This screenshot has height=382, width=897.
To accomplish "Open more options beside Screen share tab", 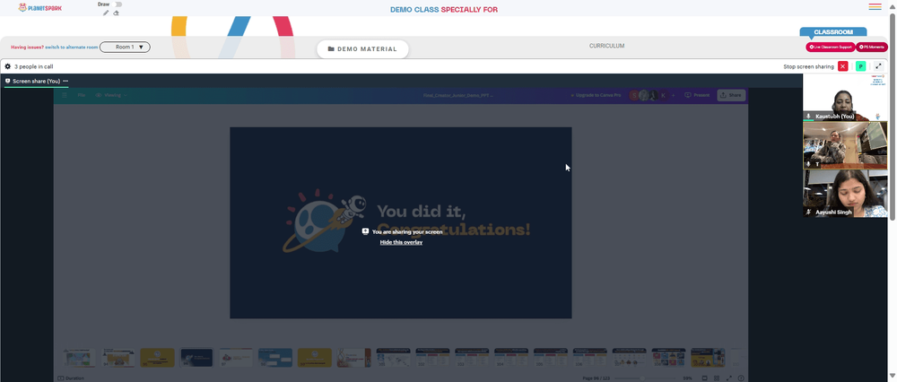I will tap(65, 82).
